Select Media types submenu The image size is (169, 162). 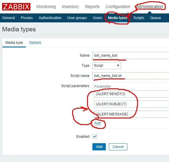tap(118, 18)
